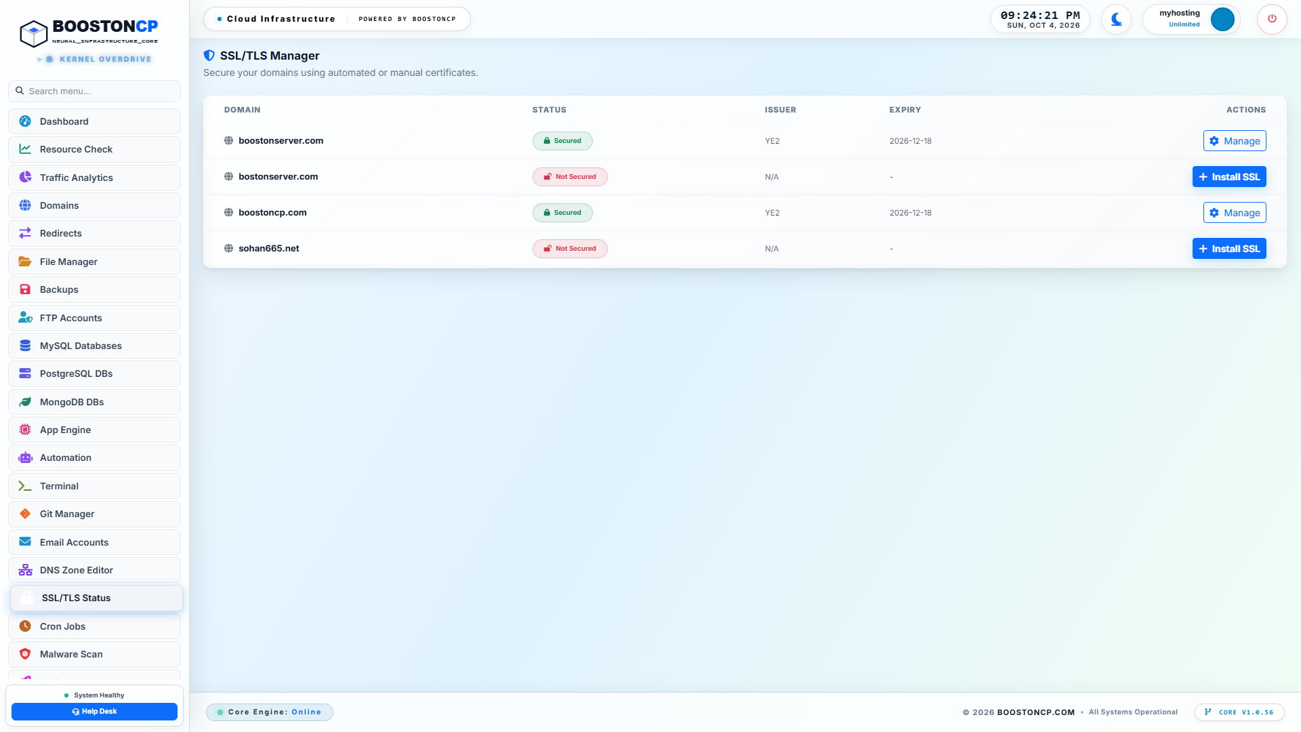Open Email Accounts menu item

pyautogui.click(x=94, y=542)
